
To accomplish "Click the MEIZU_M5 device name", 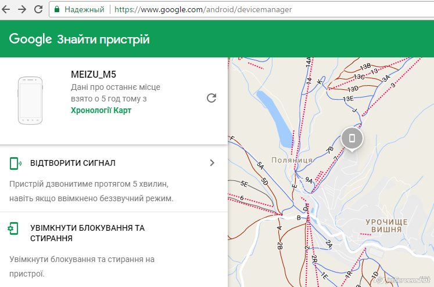I will coord(94,74).
